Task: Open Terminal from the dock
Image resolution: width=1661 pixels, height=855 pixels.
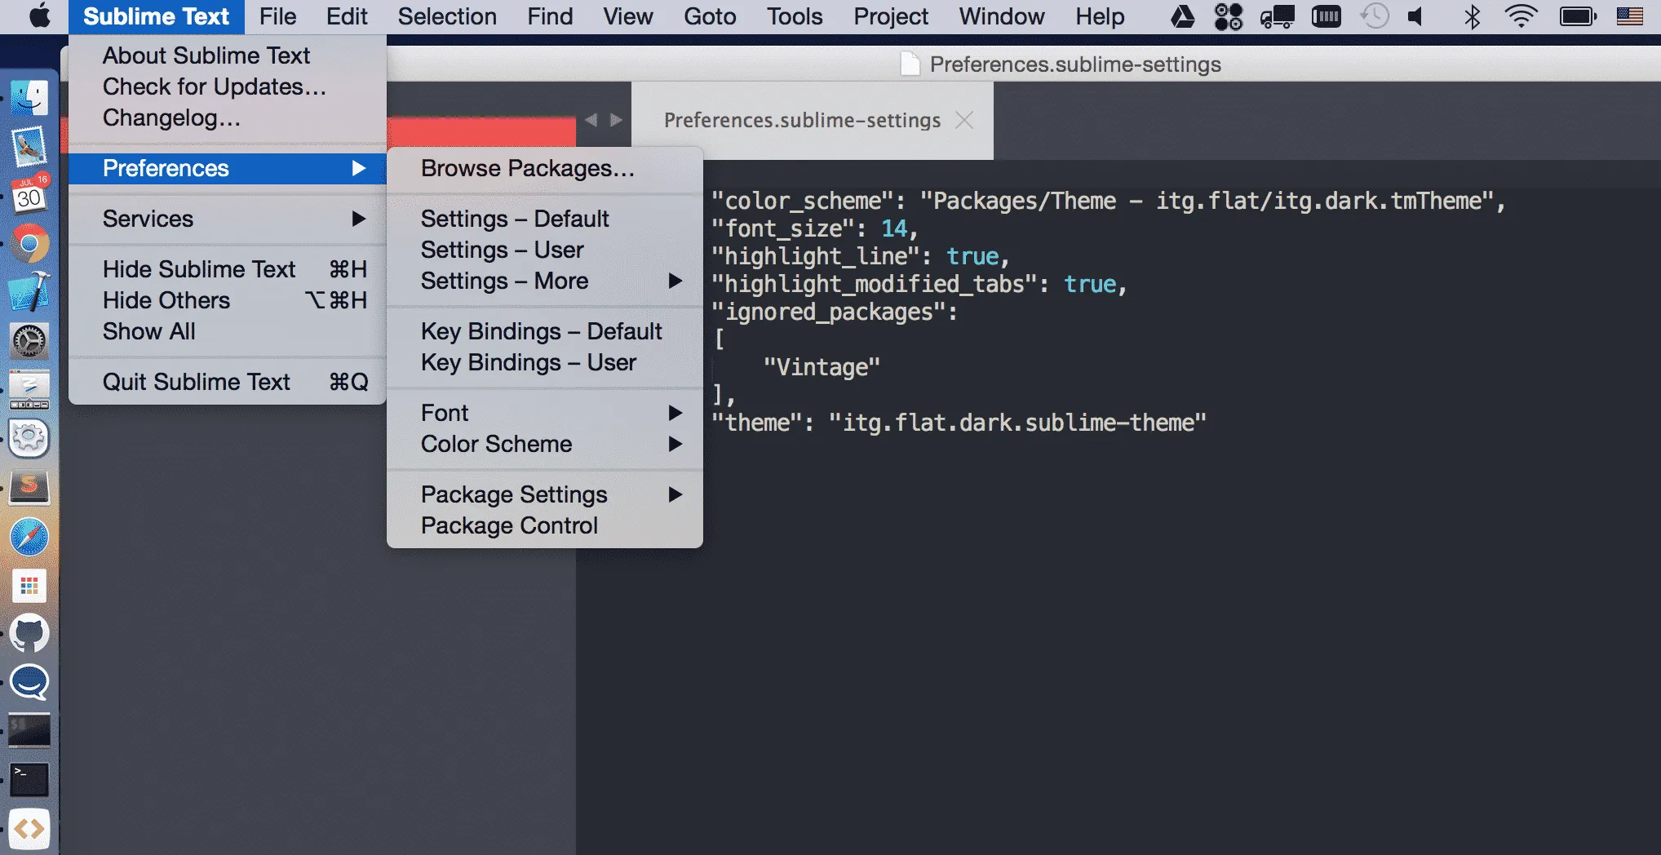Action: point(29,780)
